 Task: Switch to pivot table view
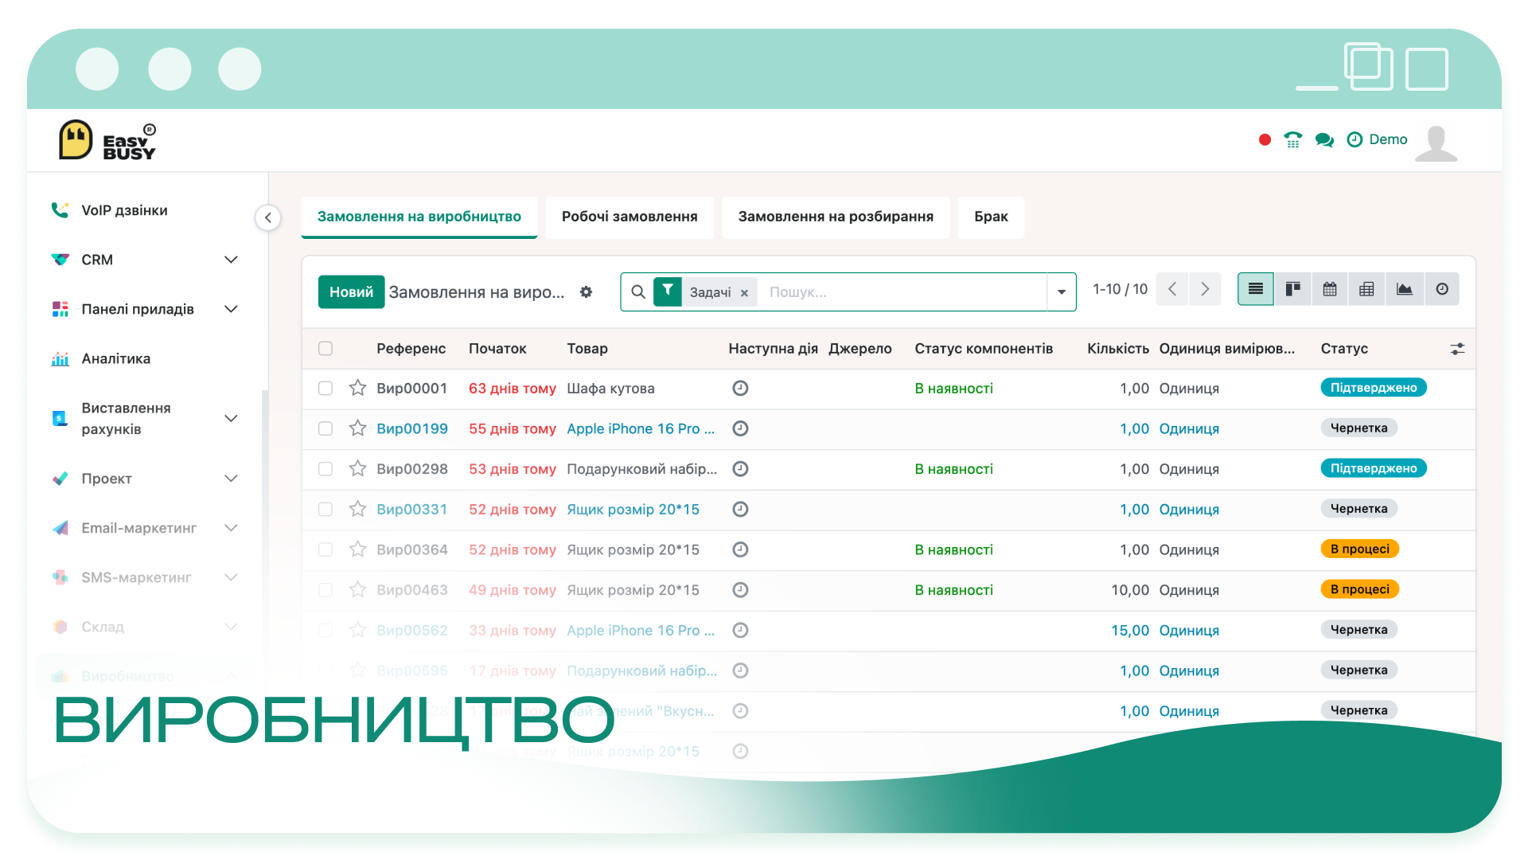click(x=1366, y=289)
